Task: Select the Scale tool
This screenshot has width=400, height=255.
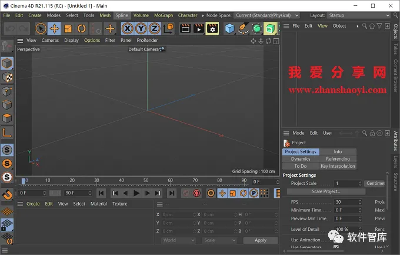Action: (x=68, y=28)
